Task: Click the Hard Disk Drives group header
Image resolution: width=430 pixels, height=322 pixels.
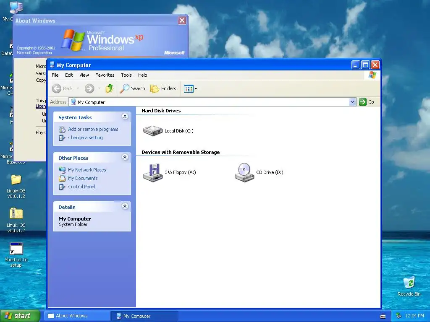Action: (161, 111)
